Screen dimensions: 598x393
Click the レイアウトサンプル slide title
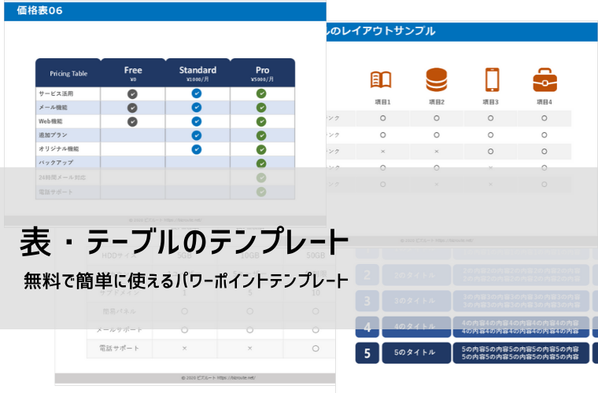tap(382, 31)
